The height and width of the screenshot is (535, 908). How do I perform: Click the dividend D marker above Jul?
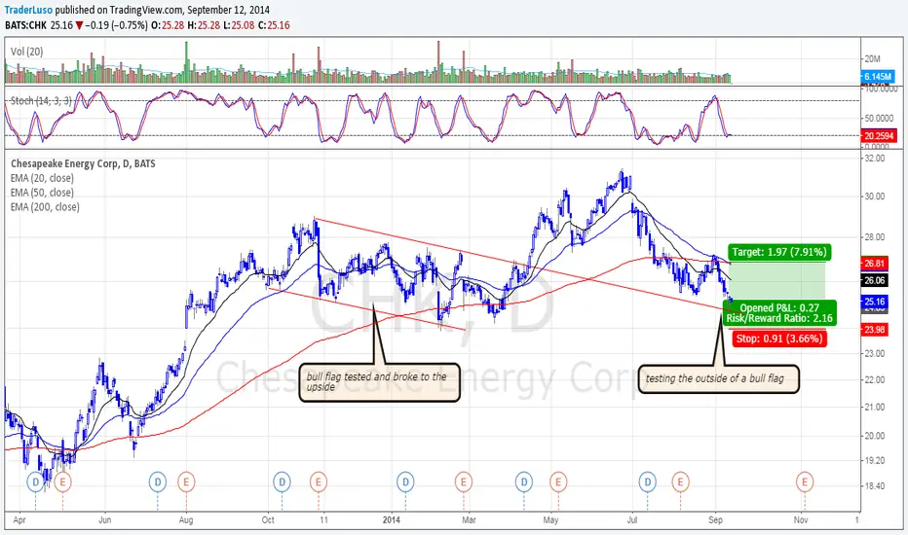(648, 481)
